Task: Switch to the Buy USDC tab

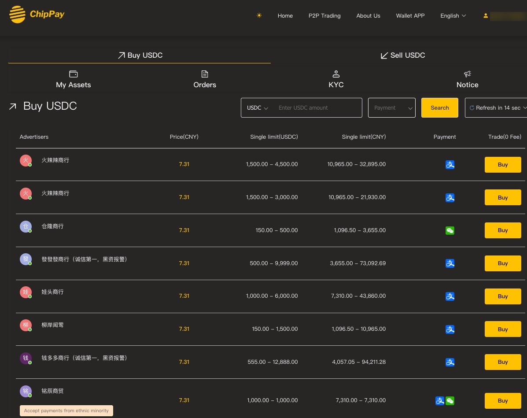Action: pyautogui.click(x=140, y=55)
